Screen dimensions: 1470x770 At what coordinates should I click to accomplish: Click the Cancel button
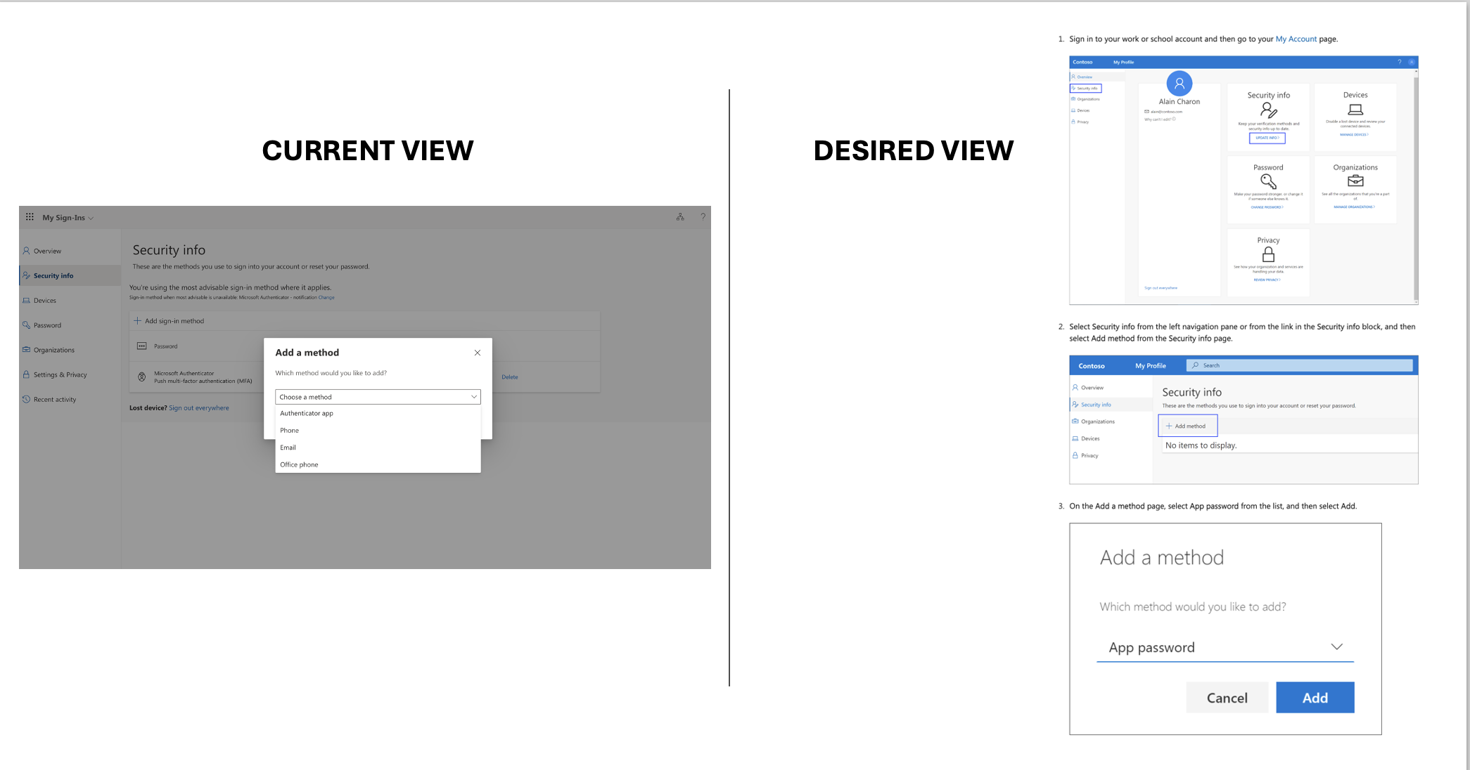(1227, 698)
